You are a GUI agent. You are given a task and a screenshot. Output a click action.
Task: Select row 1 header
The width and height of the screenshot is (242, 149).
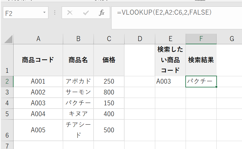pyautogui.click(x=7, y=60)
